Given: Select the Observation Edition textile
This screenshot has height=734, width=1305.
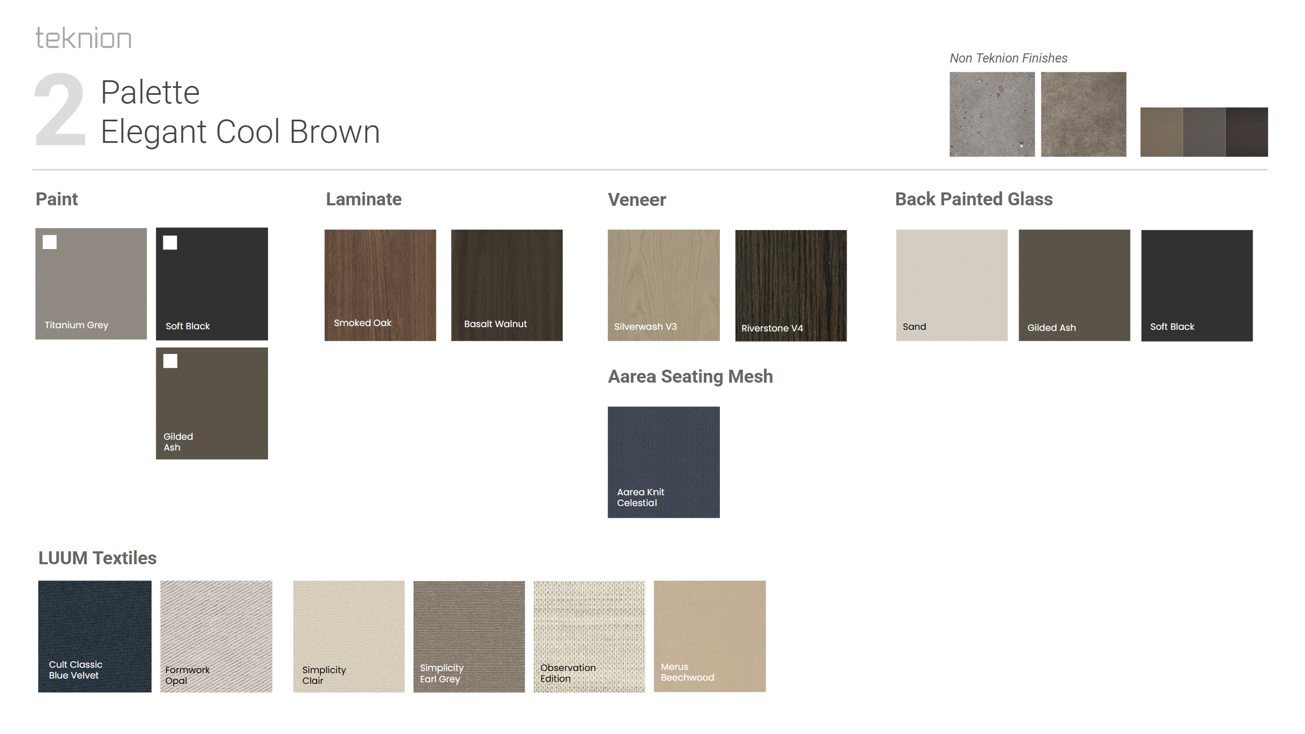Looking at the screenshot, I should (x=589, y=636).
